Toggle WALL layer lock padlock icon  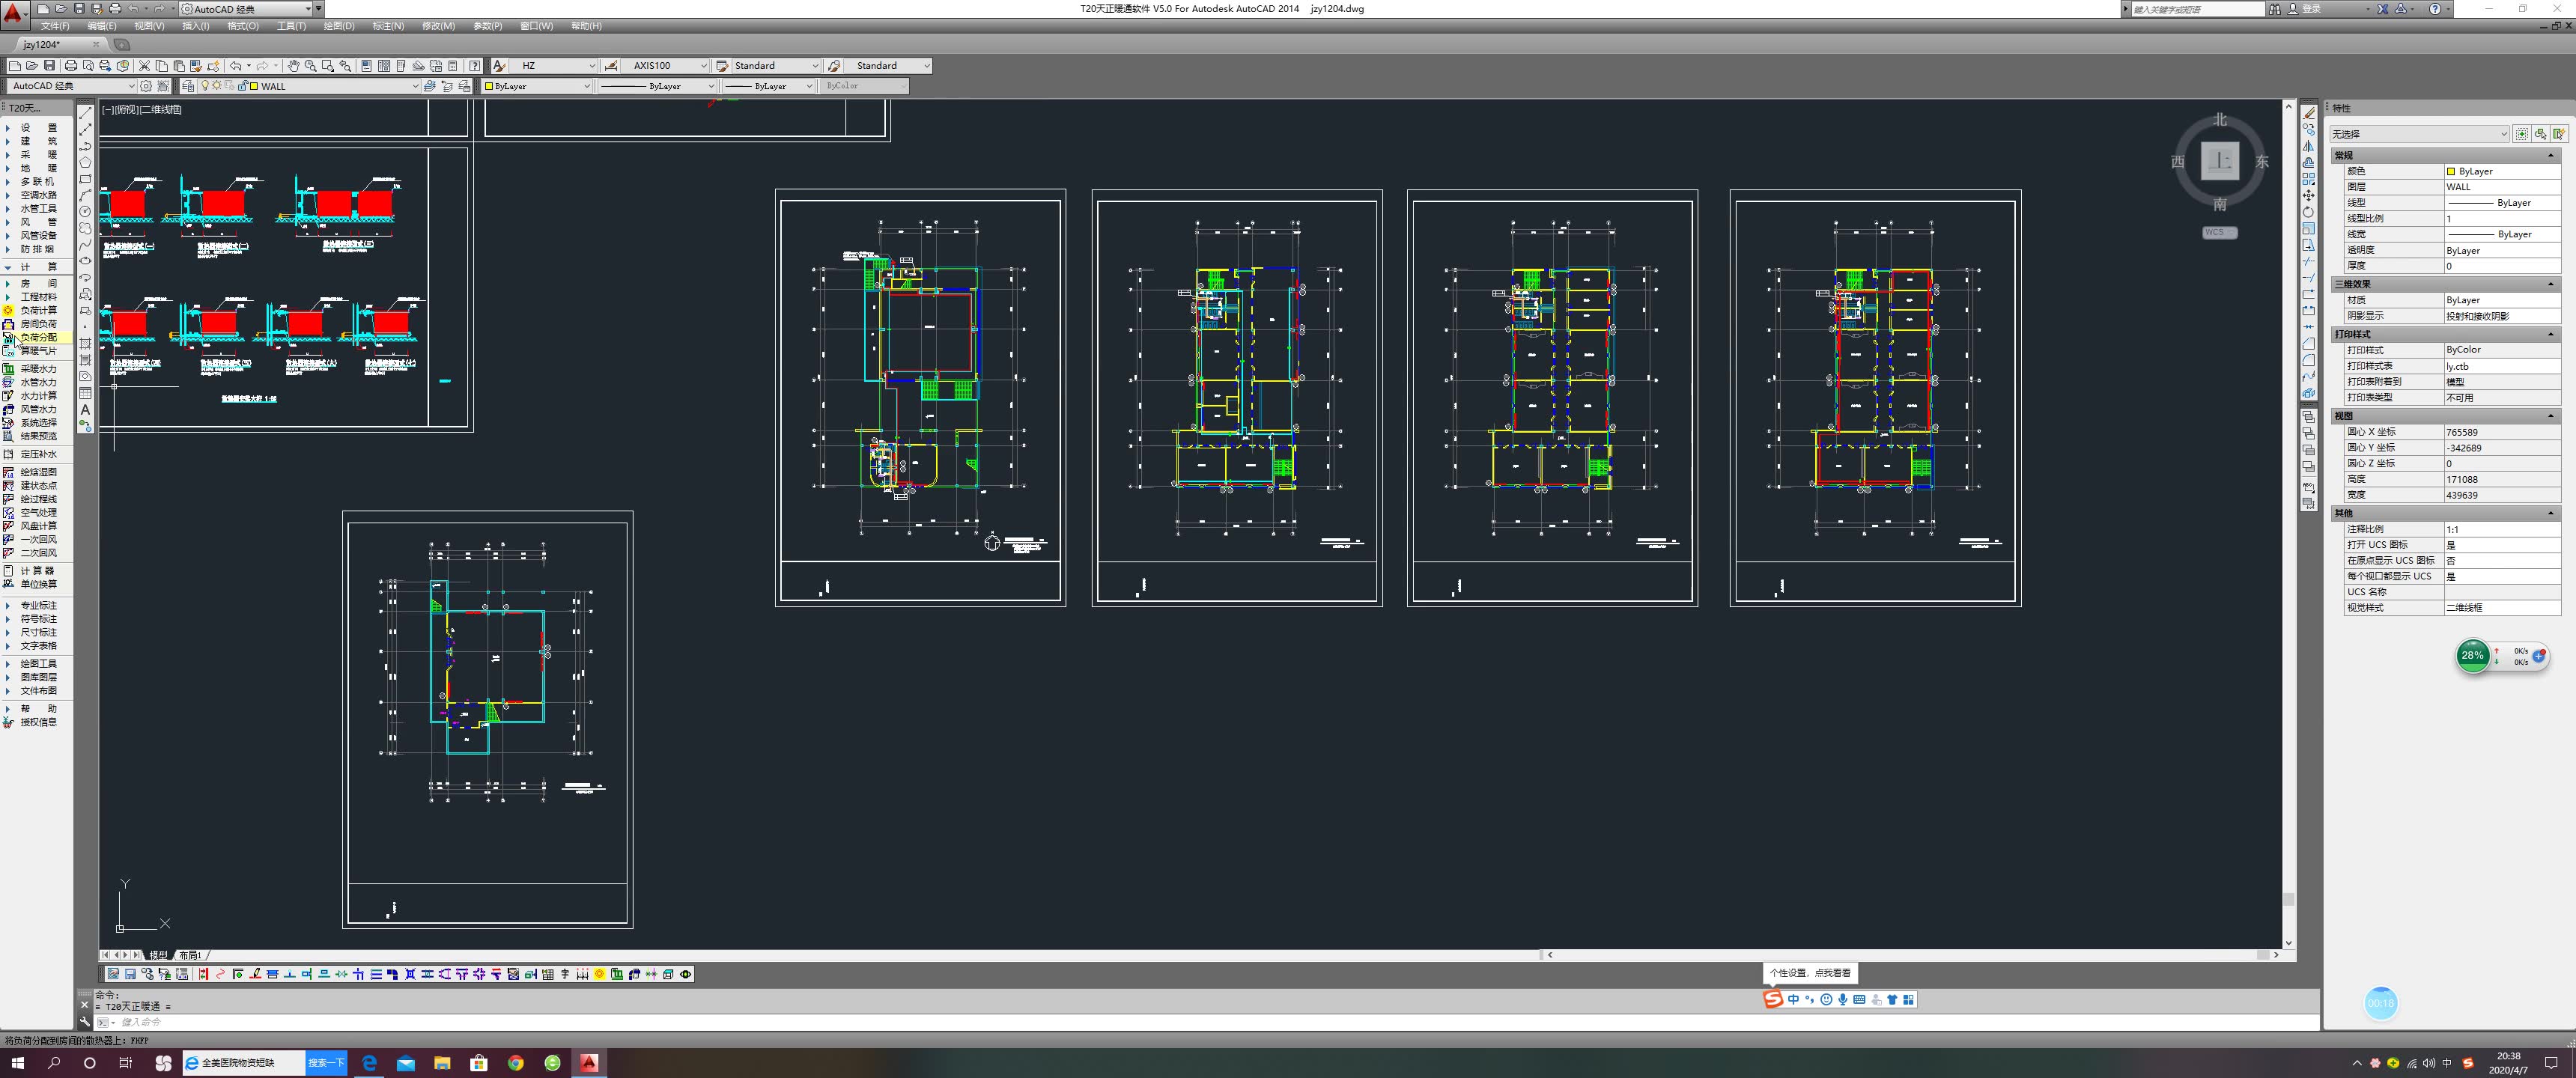241,86
